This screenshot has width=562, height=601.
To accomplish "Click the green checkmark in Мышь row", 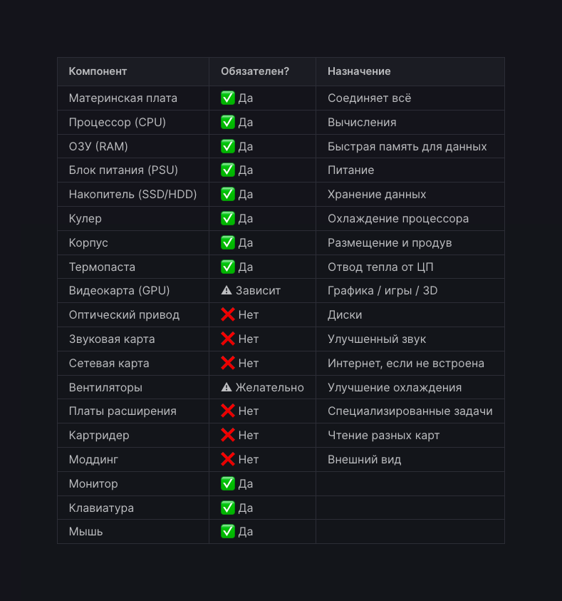I will click(x=228, y=532).
